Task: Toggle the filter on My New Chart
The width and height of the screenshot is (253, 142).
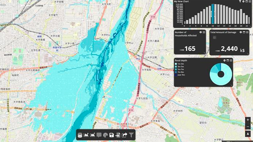Action: (x=240, y=1)
